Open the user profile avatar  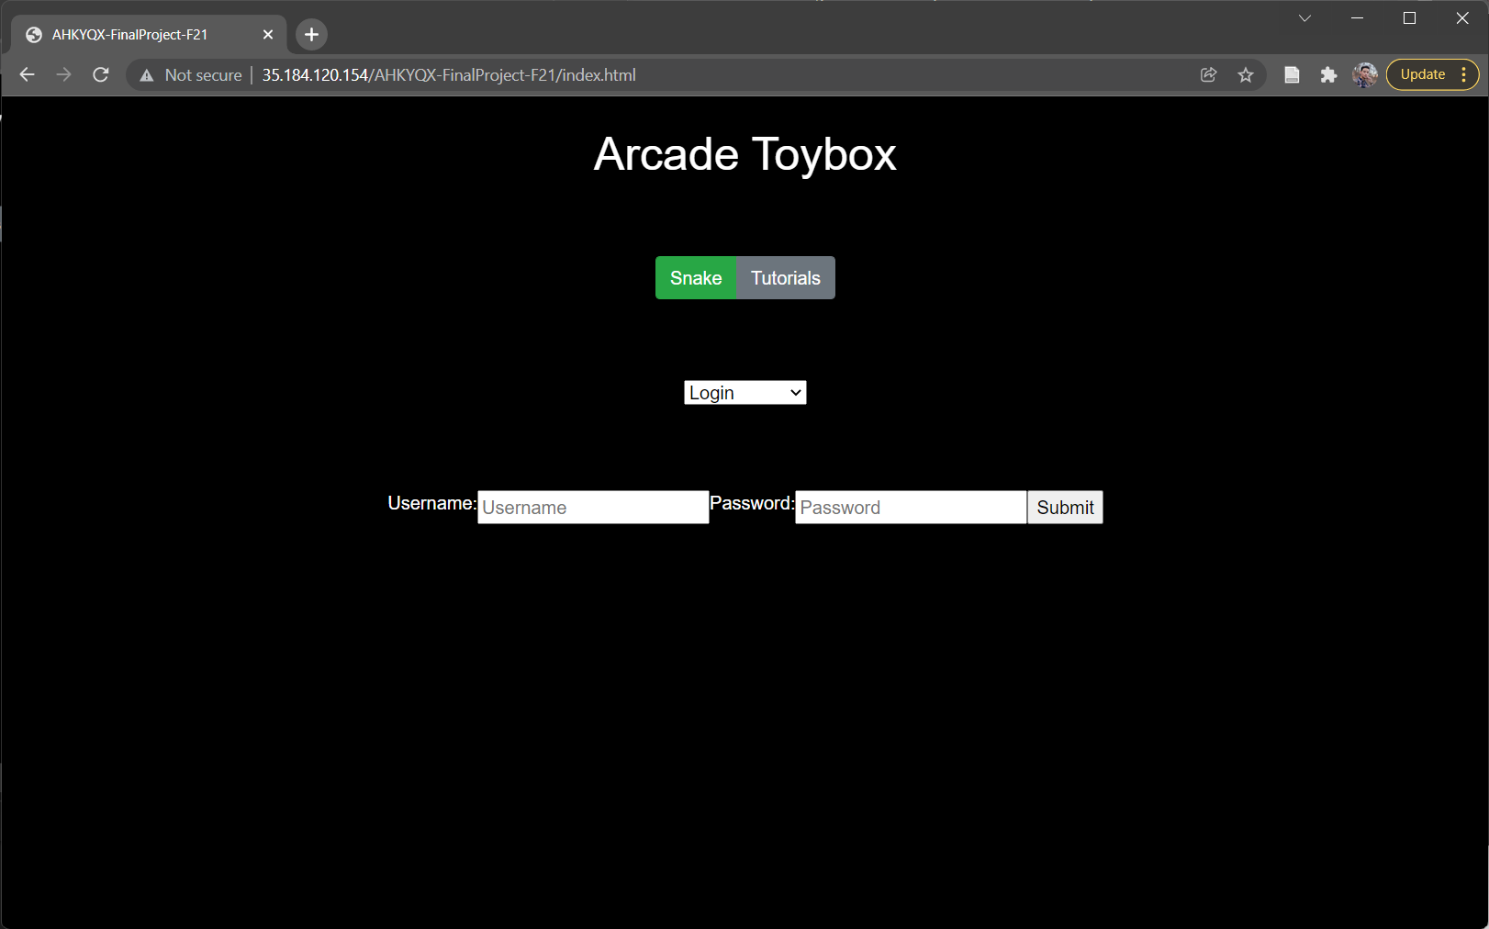pos(1365,75)
